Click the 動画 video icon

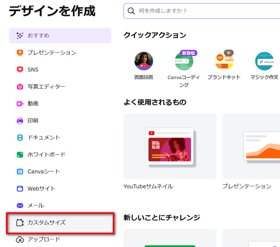(x=20, y=103)
